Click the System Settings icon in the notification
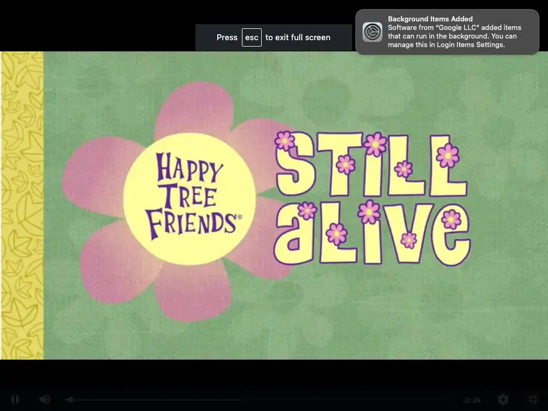The height and width of the screenshot is (411, 548). [x=372, y=32]
